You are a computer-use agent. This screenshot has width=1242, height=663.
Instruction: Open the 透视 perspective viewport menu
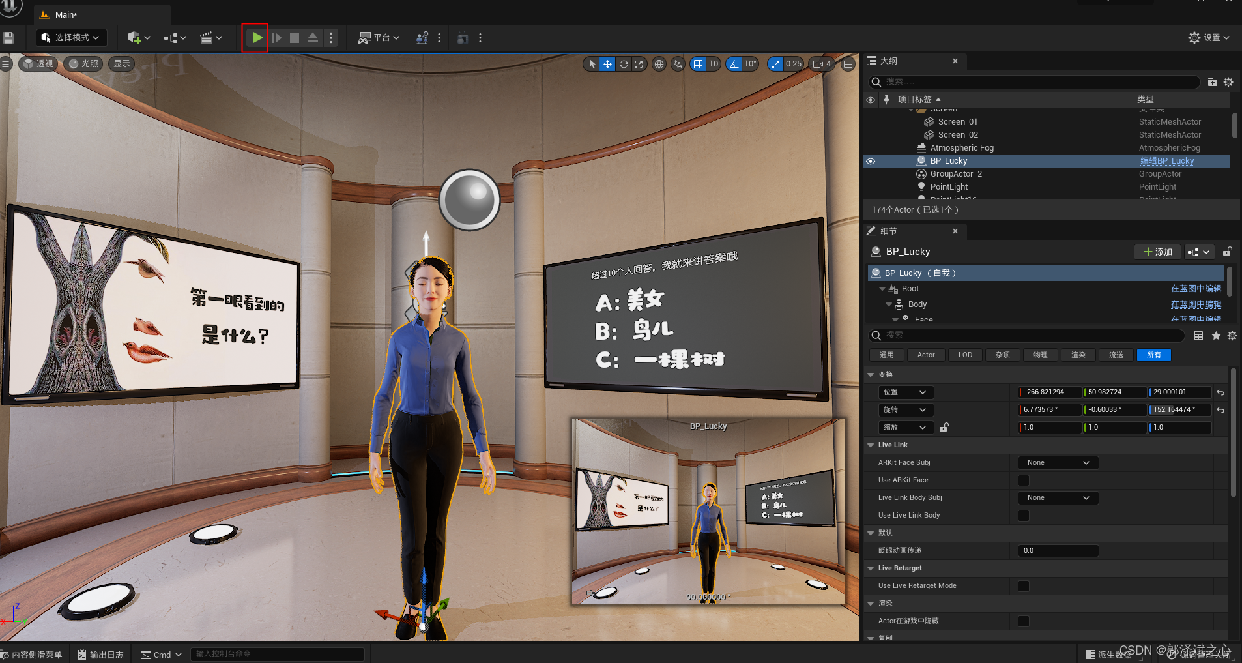point(38,64)
